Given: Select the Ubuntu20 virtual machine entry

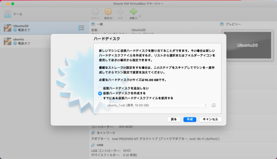Looking at the screenshot, I should click(x=44, y=28).
